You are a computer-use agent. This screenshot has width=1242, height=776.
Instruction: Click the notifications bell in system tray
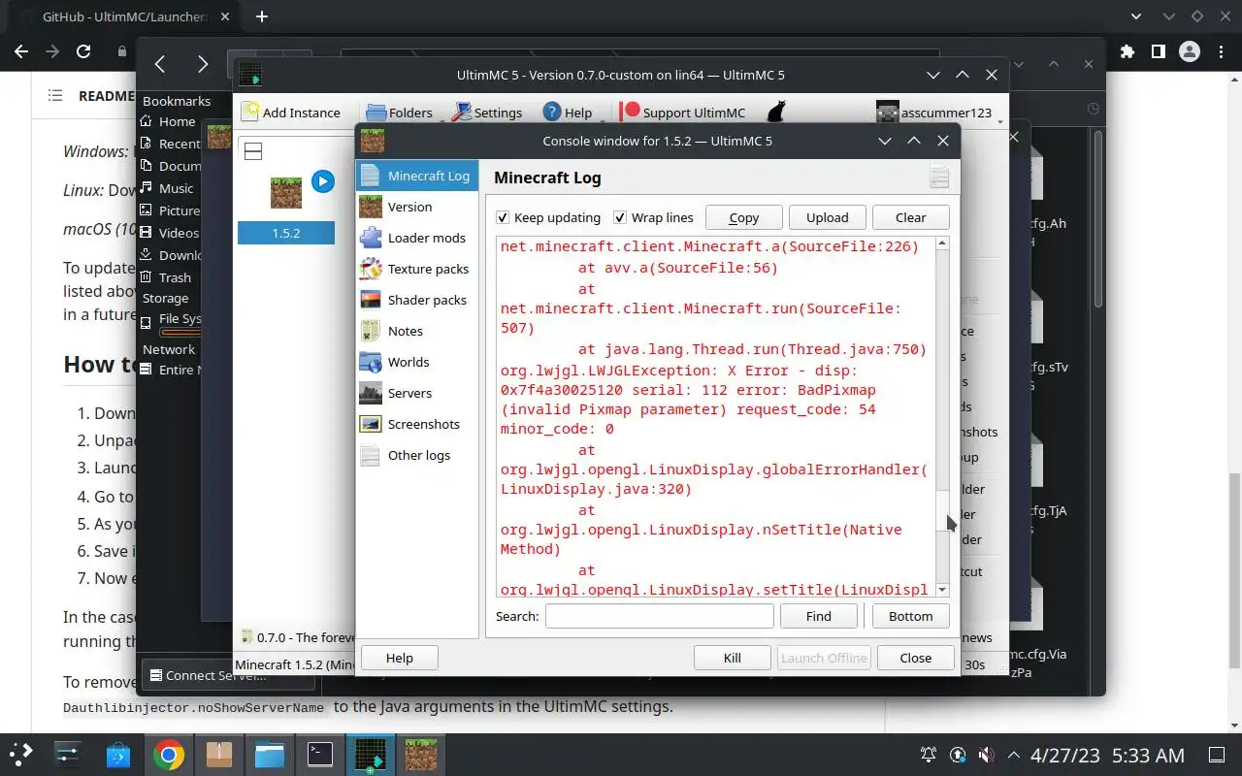coord(929,755)
